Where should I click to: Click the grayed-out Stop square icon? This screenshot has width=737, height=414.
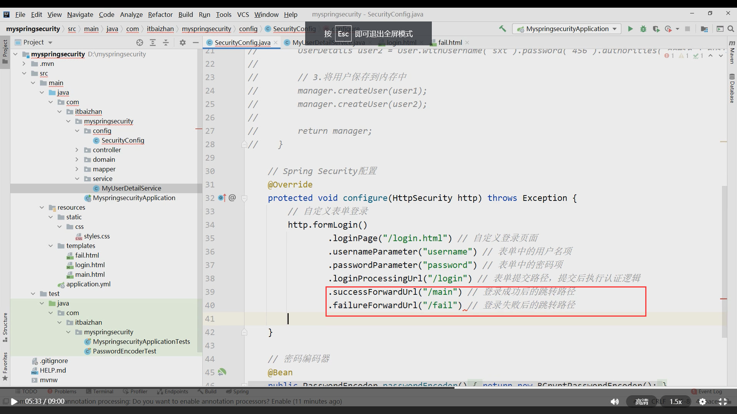pos(687,29)
